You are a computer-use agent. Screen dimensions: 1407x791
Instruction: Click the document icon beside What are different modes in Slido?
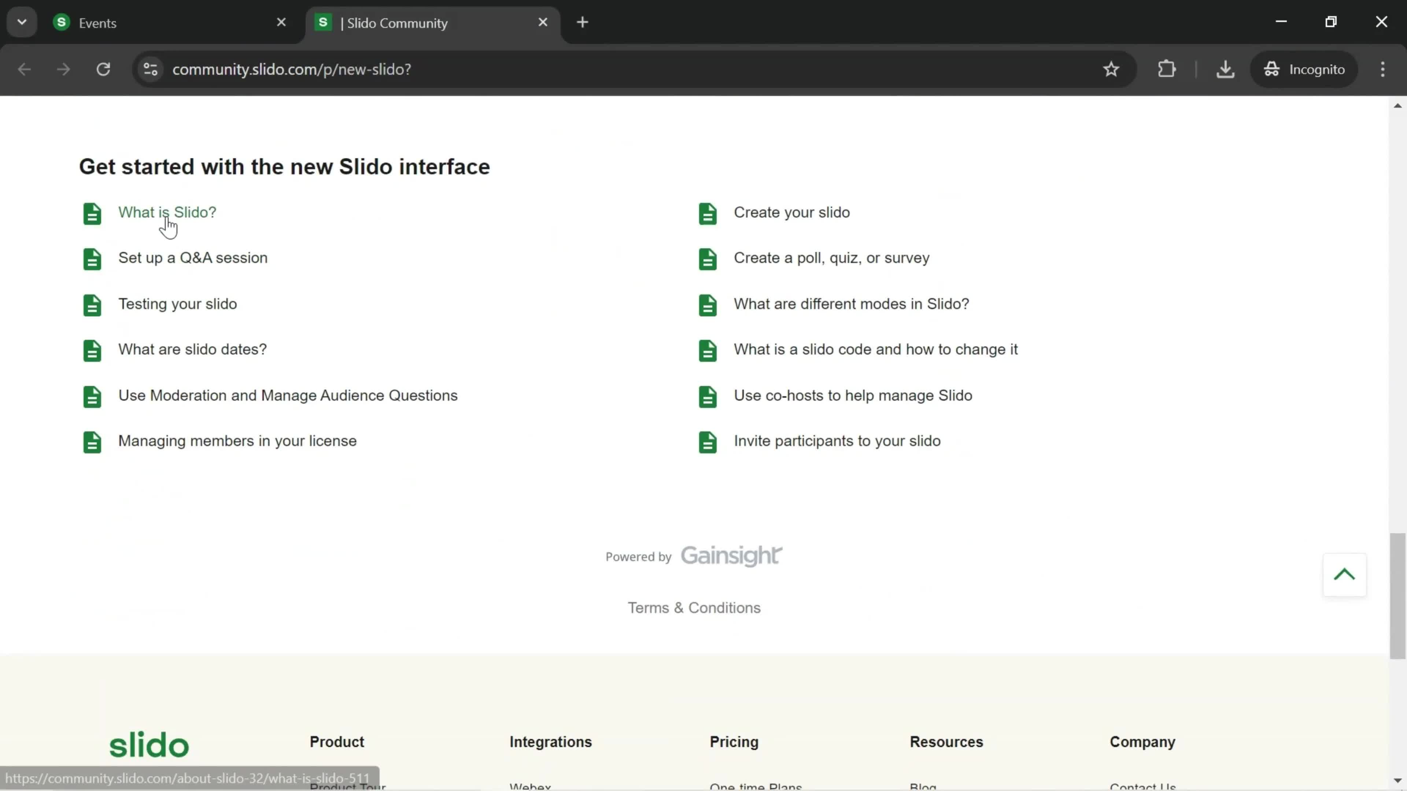coord(708,305)
